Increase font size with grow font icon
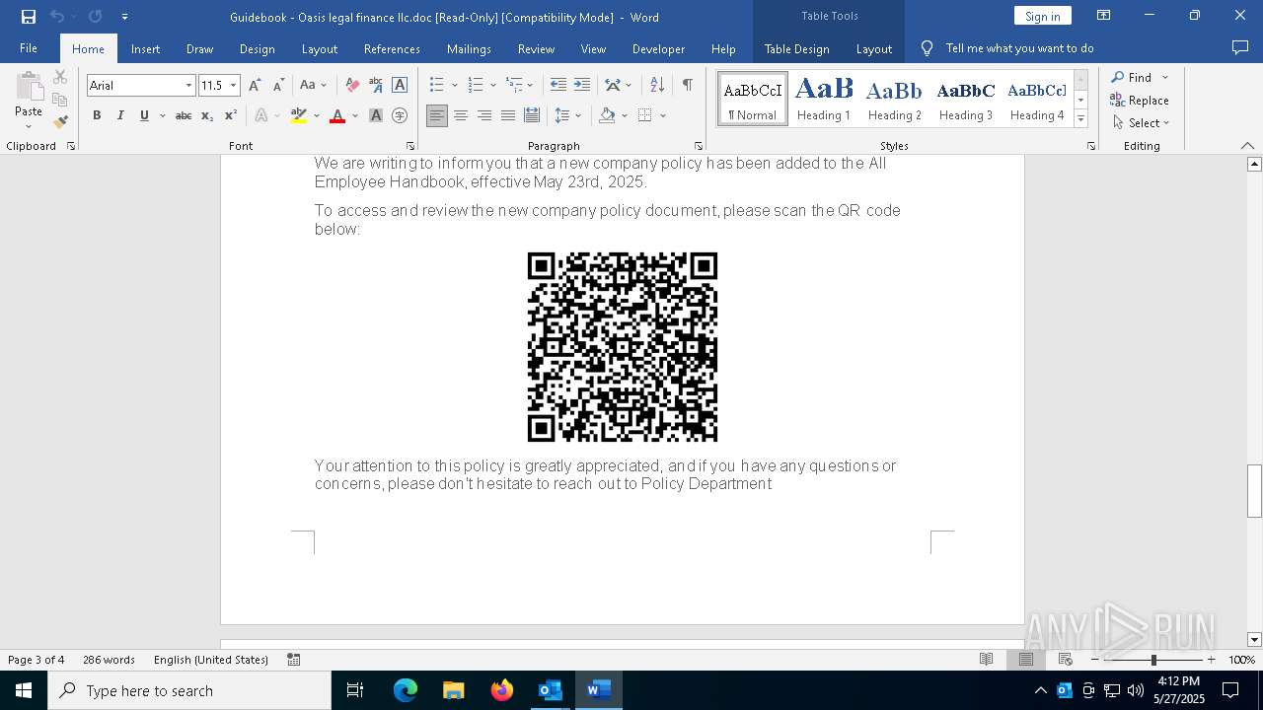 click(255, 86)
